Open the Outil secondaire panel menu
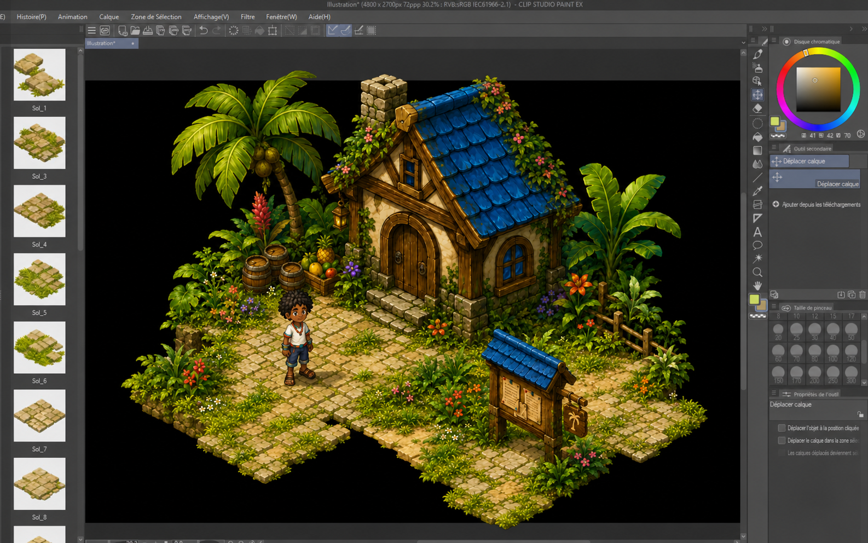868x543 pixels. pyautogui.click(x=774, y=148)
